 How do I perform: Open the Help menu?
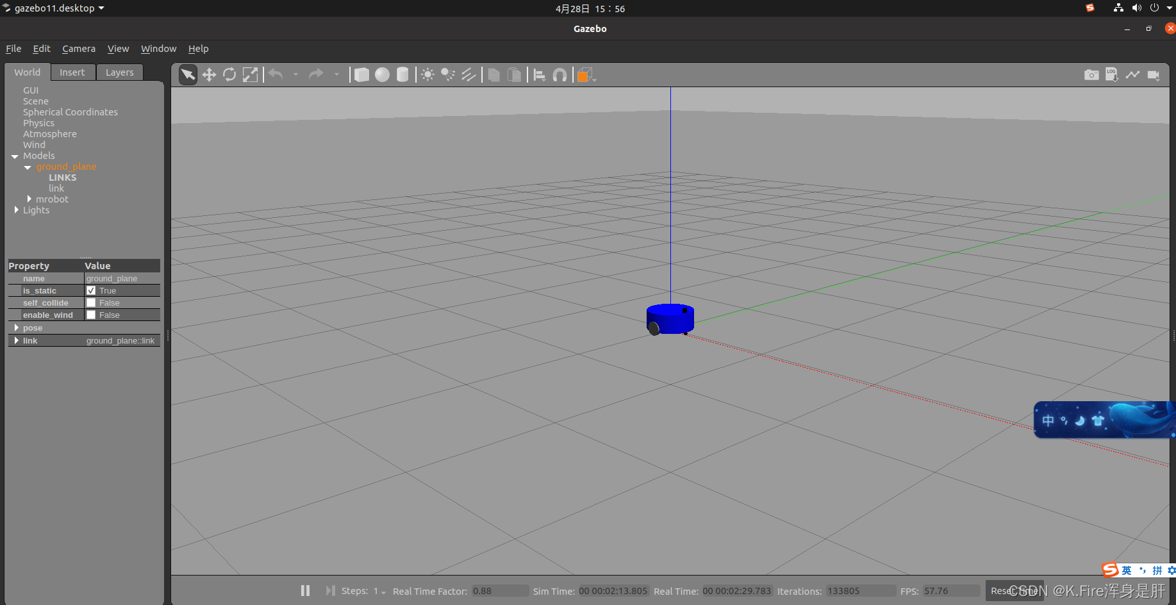(198, 49)
